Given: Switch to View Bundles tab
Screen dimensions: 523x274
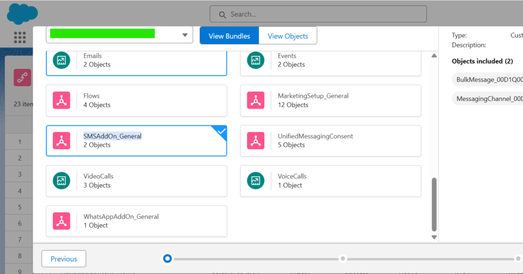Looking at the screenshot, I should point(229,36).
